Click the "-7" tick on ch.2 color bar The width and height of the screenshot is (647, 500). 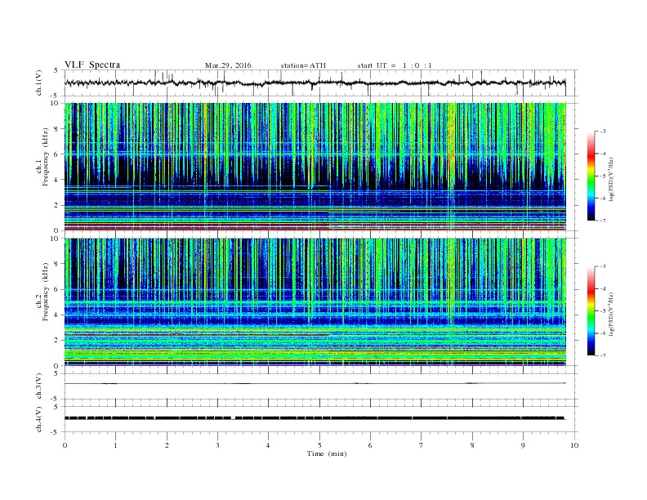(603, 355)
